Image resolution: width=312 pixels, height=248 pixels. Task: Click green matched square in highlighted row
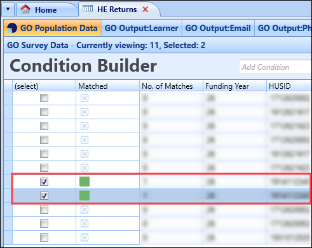[x=85, y=195]
